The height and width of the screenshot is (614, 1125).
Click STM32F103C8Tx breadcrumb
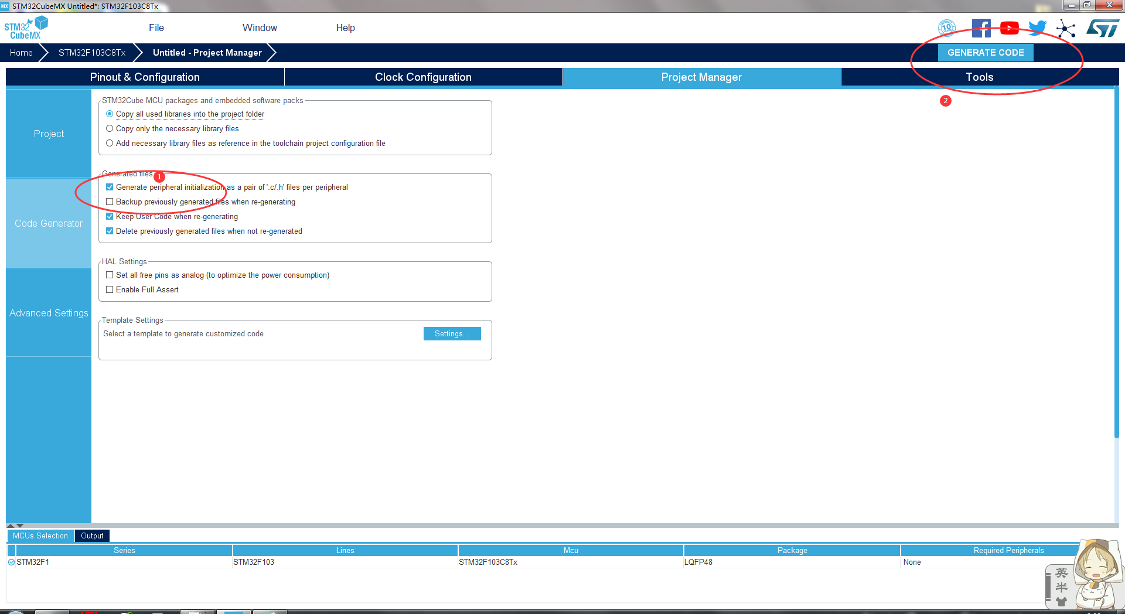(x=92, y=53)
